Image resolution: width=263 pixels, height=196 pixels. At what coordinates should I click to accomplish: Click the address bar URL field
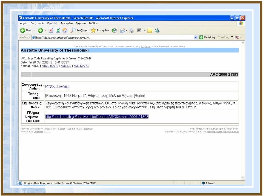(115, 38)
